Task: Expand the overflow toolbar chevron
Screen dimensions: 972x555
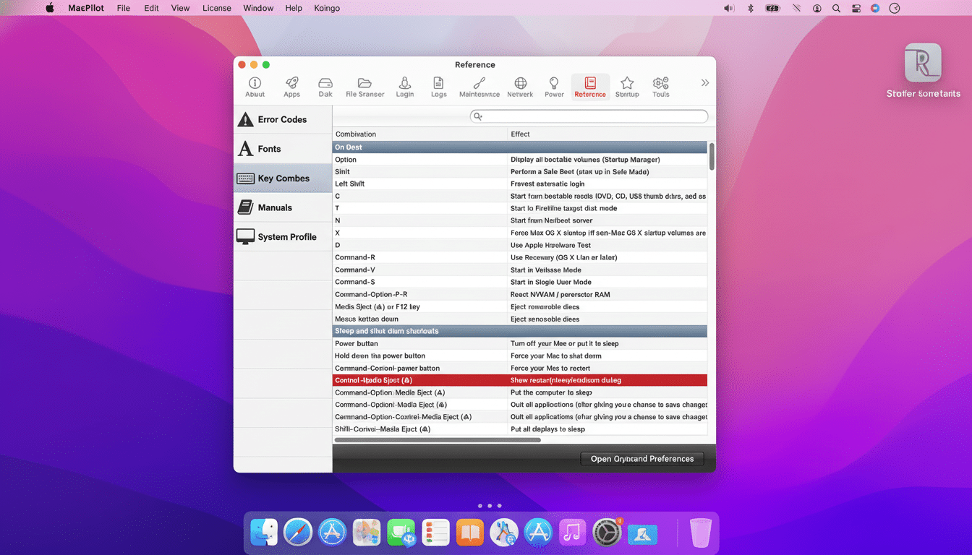Action: [704, 82]
